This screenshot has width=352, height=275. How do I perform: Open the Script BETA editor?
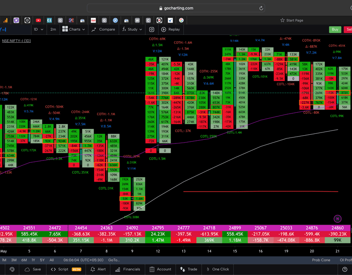(x=66, y=269)
